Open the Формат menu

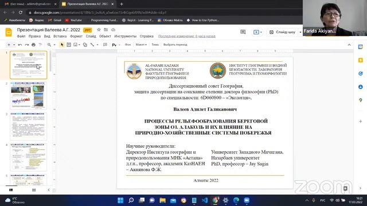click(x=76, y=36)
